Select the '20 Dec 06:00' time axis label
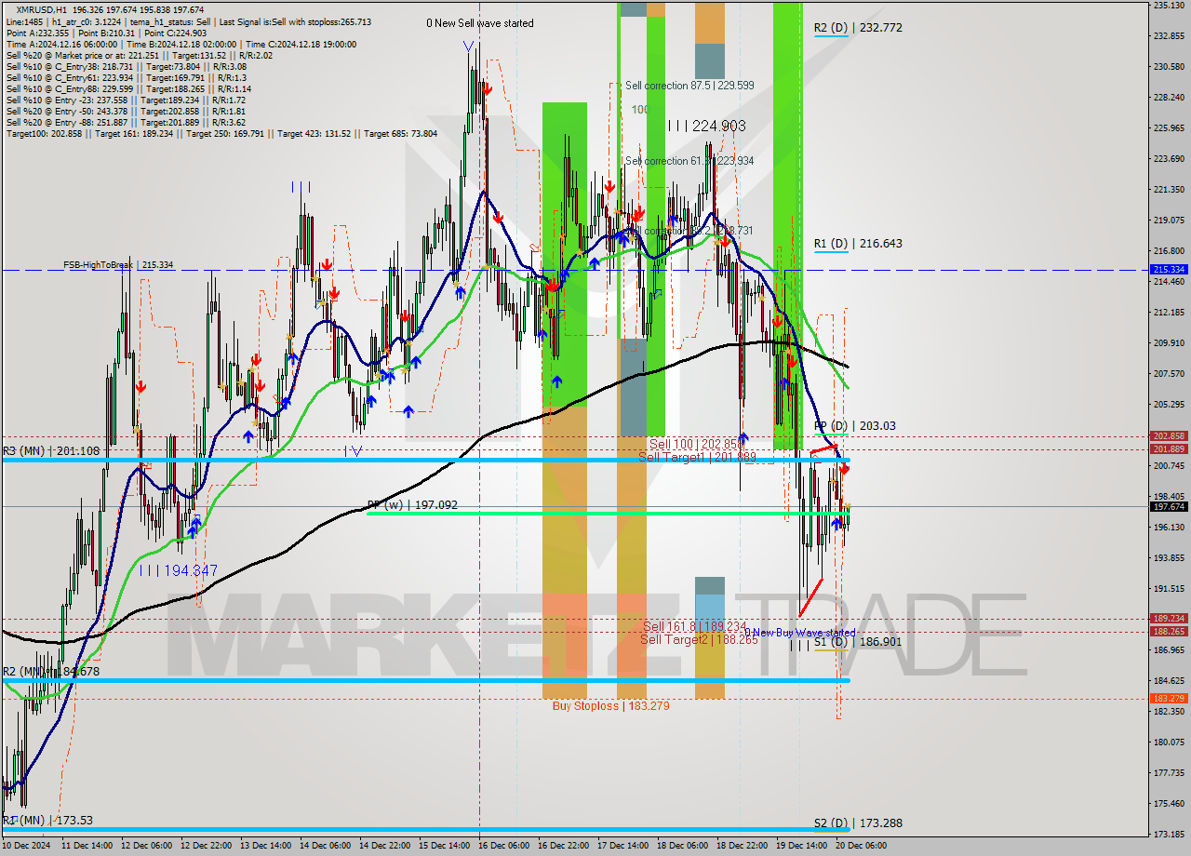Viewport: 1191px width, 856px height. pyautogui.click(x=862, y=846)
